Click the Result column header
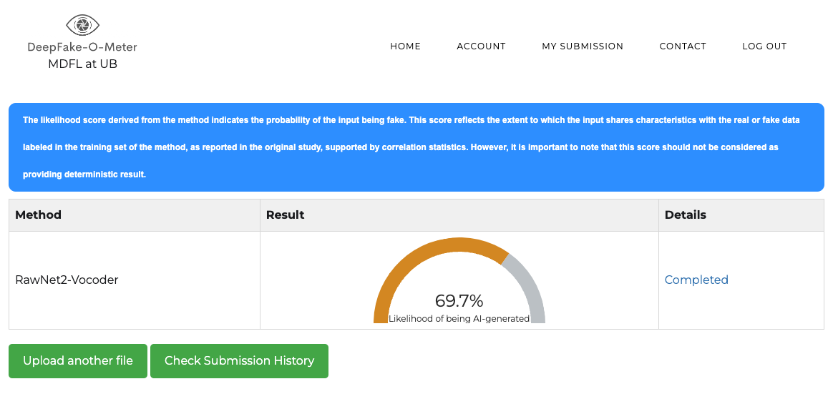Viewport: 833px width, 399px height. point(459,215)
